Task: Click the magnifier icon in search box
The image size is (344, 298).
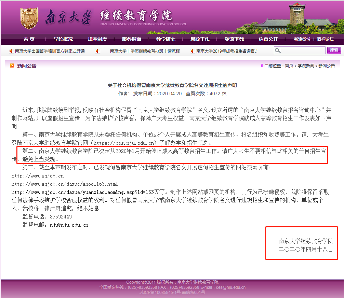Action: [x=278, y=51]
